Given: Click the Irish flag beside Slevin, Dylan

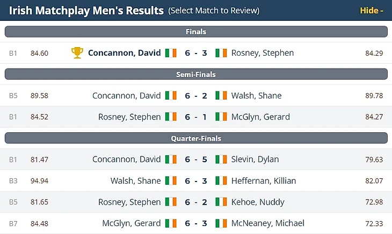Looking at the screenshot, I should (221, 159).
